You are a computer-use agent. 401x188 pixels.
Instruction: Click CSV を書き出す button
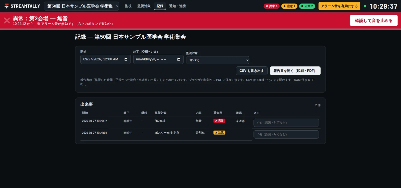coord(252,71)
